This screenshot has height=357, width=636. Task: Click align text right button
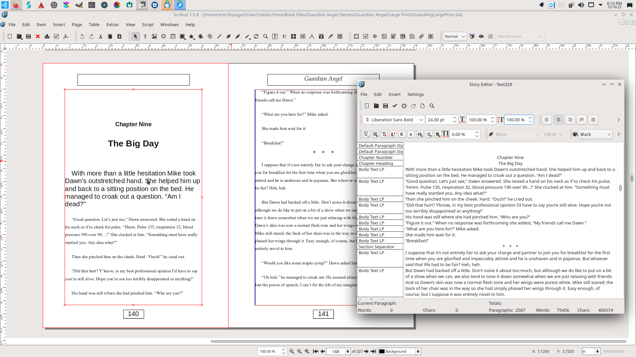[570, 120]
